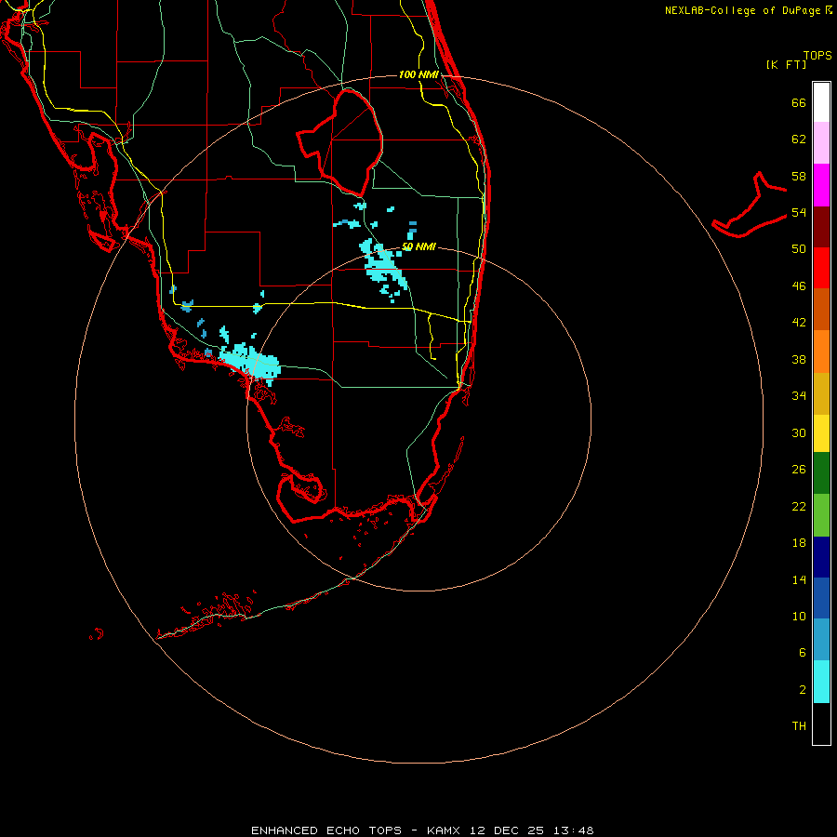This screenshot has width=837, height=837.
Task: Click the gold 38 kft legend swatch
Action: [821, 393]
